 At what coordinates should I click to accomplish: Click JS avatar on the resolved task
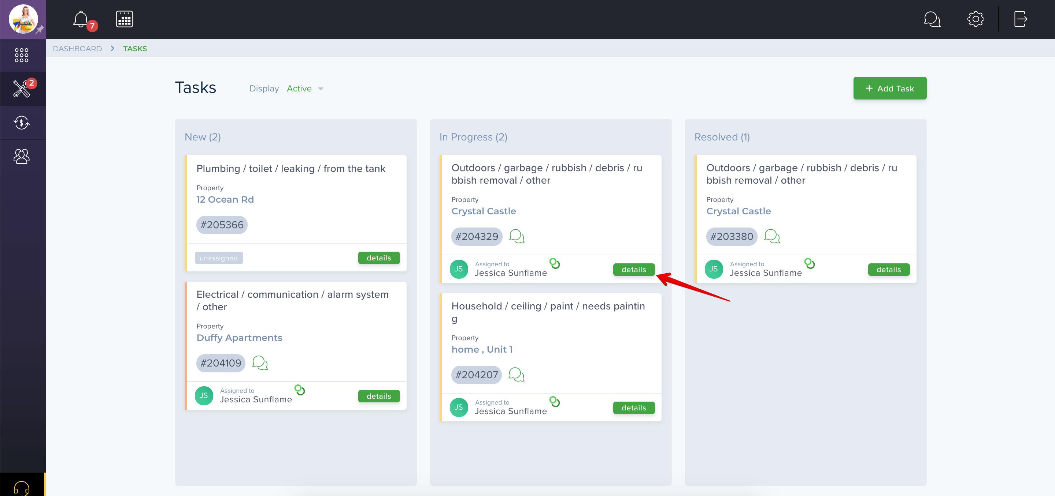click(x=714, y=269)
